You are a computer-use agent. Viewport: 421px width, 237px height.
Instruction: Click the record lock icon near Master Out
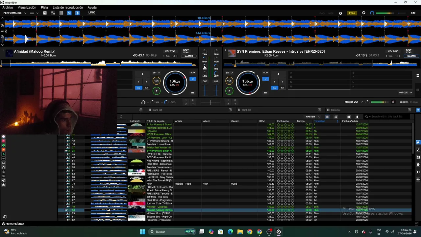pos(393,102)
